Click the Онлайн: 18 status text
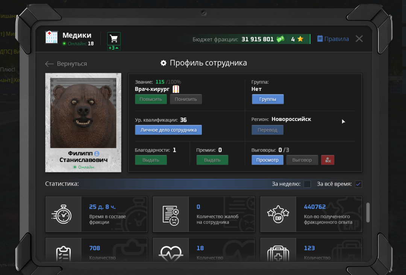The width and height of the screenshot is (406, 275). click(x=78, y=44)
